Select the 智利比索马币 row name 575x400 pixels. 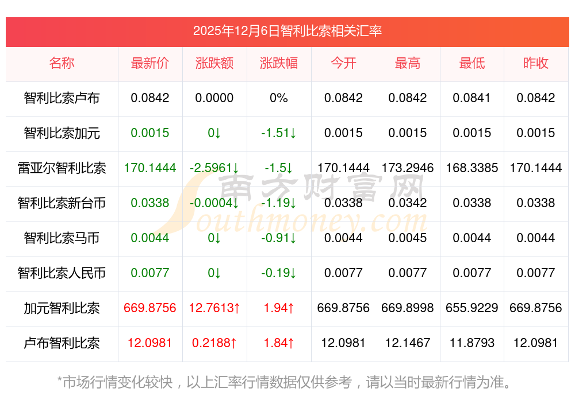(62, 238)
